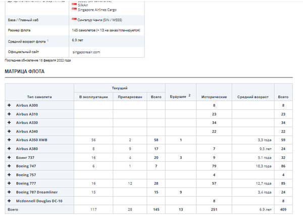Image resolution: width=303 pixels, height=216 pixels.
Task: Click the historic count 57 for Boeing 777
Action: coord(214,183)
